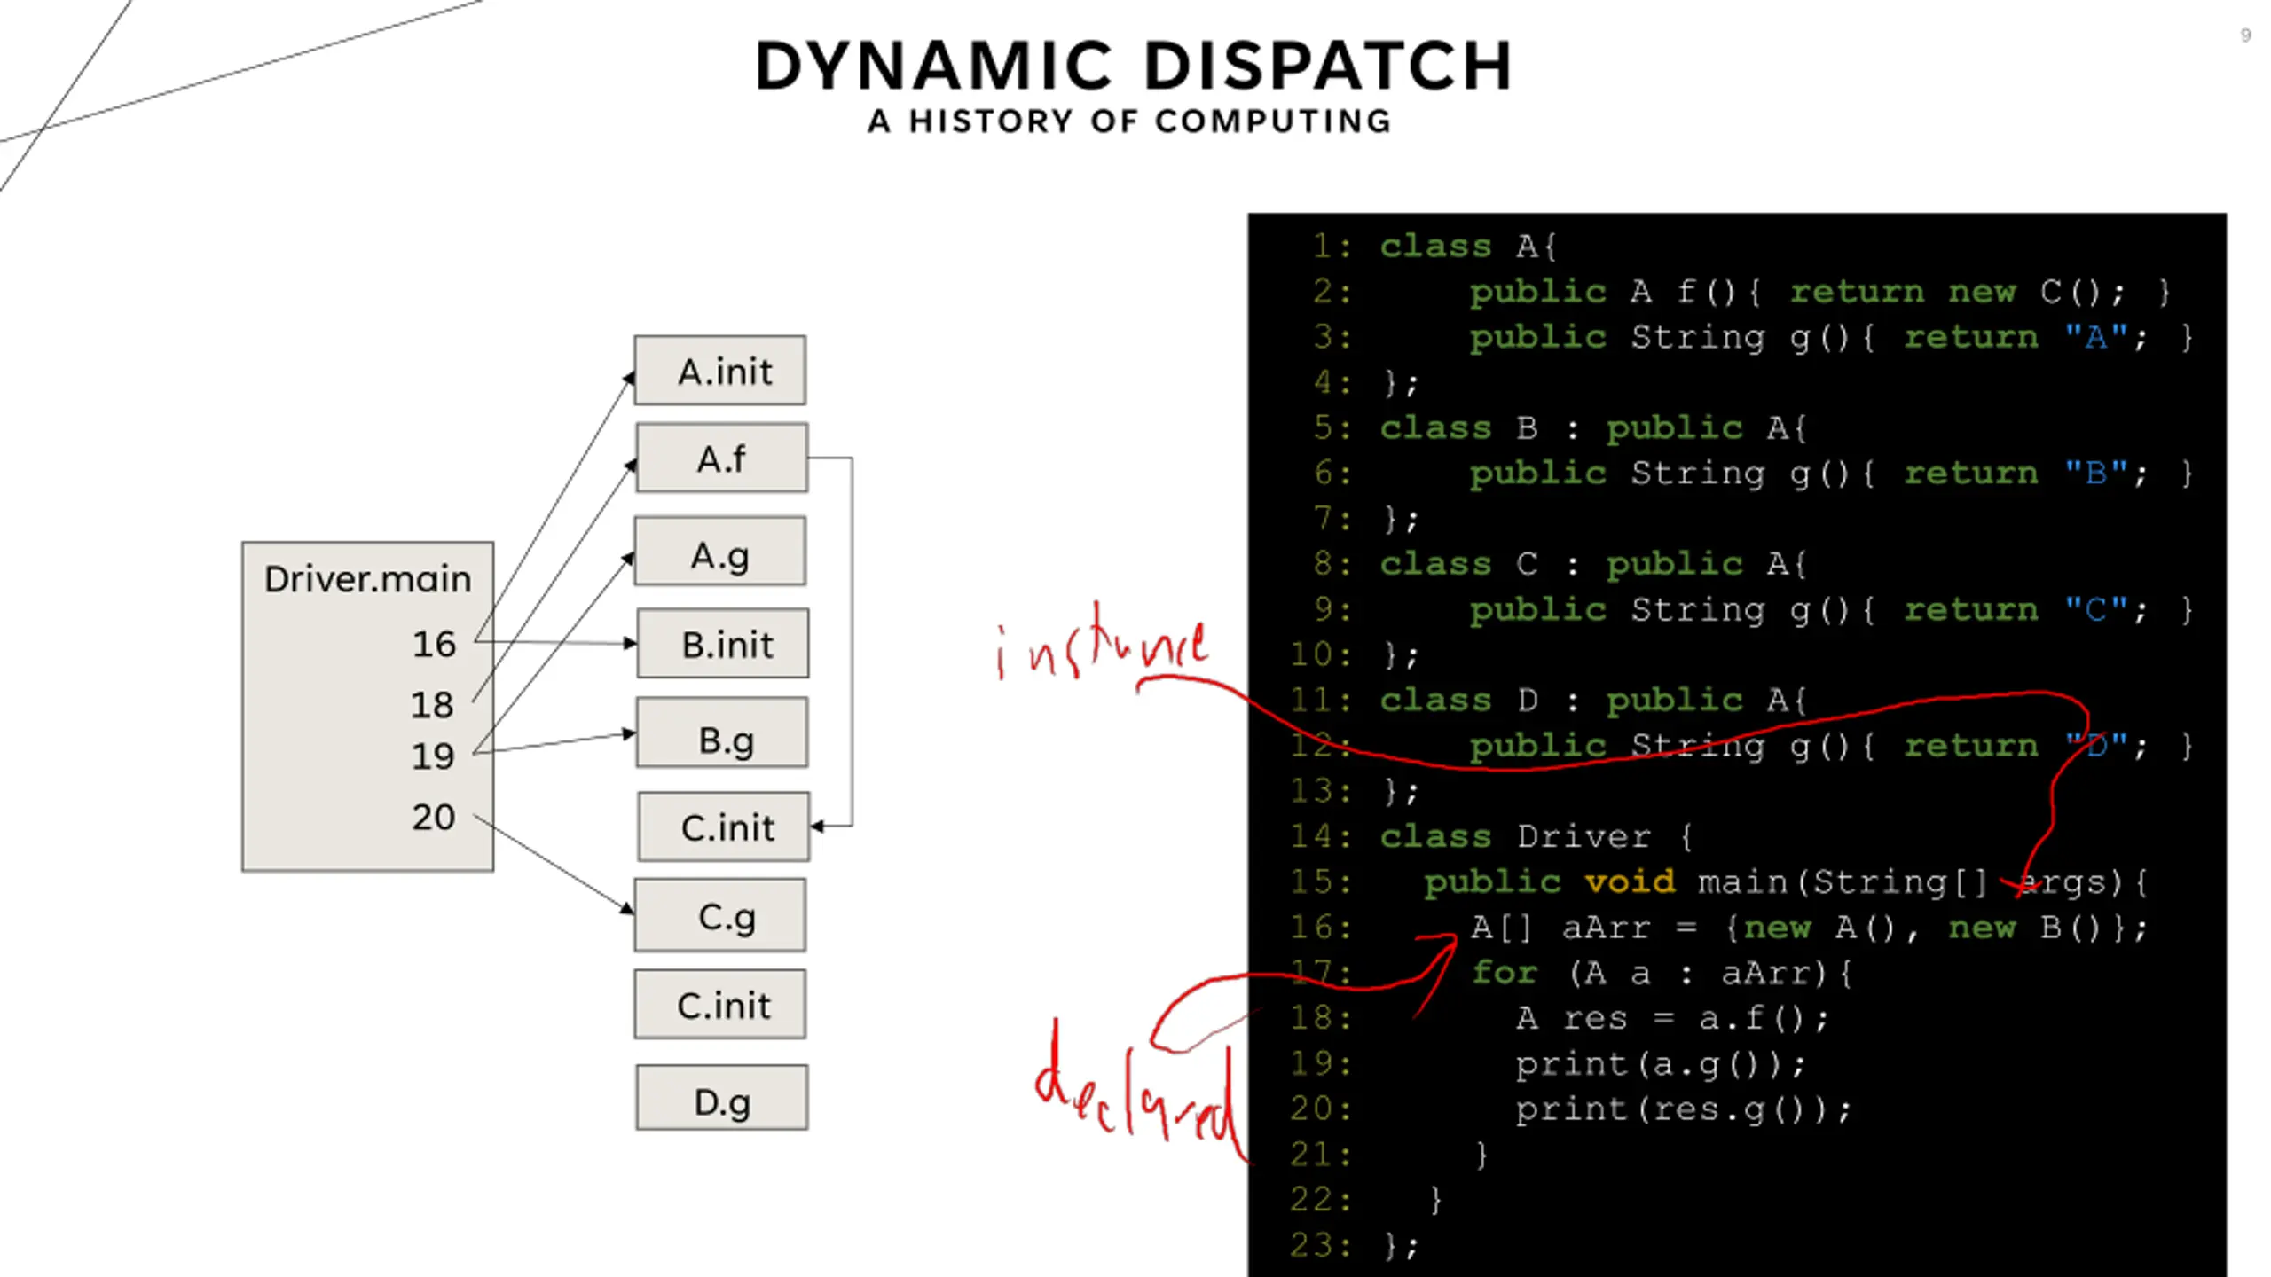This screenshot has height=1277, width=2271.
Task: Select the A.init box
Action: pyautogui.click(x=720, y=371)
